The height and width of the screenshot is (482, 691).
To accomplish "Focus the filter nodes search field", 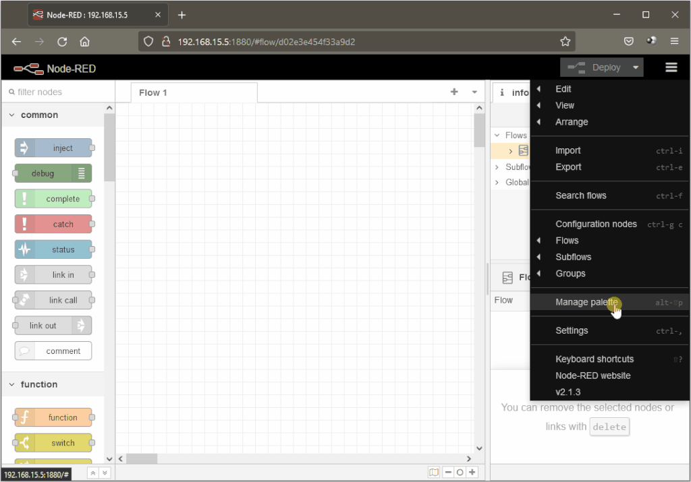I will [59, 92].
